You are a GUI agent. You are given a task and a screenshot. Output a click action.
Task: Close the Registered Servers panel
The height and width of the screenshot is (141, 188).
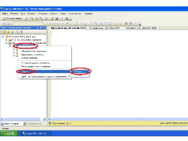pyautogui.click(x=44, y=28)
